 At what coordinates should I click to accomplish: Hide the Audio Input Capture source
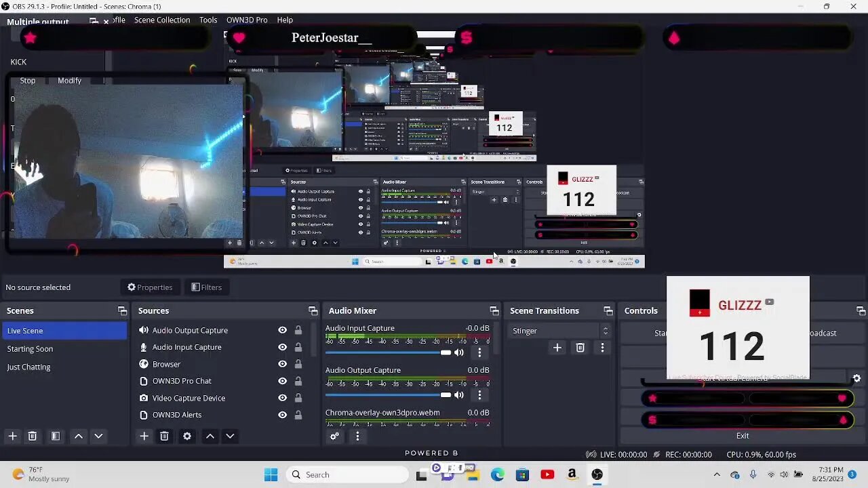(282, 347)
